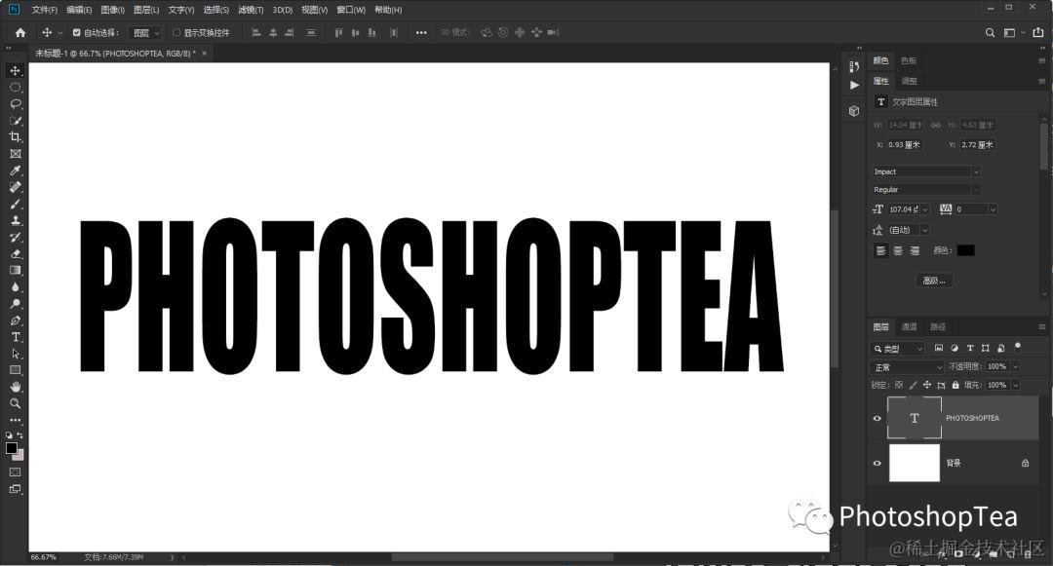This screenshot has width=1053, height=566.
Task: Select the Eyedropper tool
Action: click(15, 170)
